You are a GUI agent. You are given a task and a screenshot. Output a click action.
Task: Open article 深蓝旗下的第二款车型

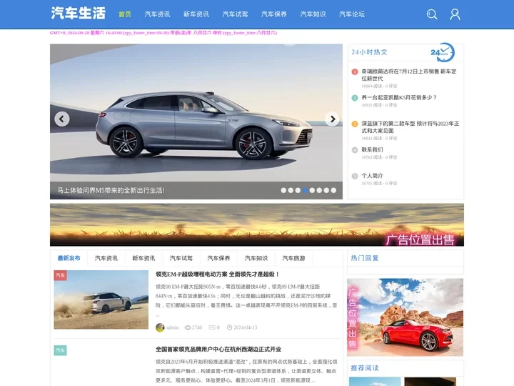410,127
